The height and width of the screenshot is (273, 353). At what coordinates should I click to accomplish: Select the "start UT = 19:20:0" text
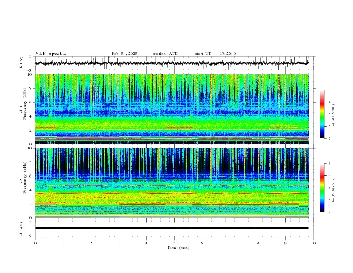click(x=215, y=54)
